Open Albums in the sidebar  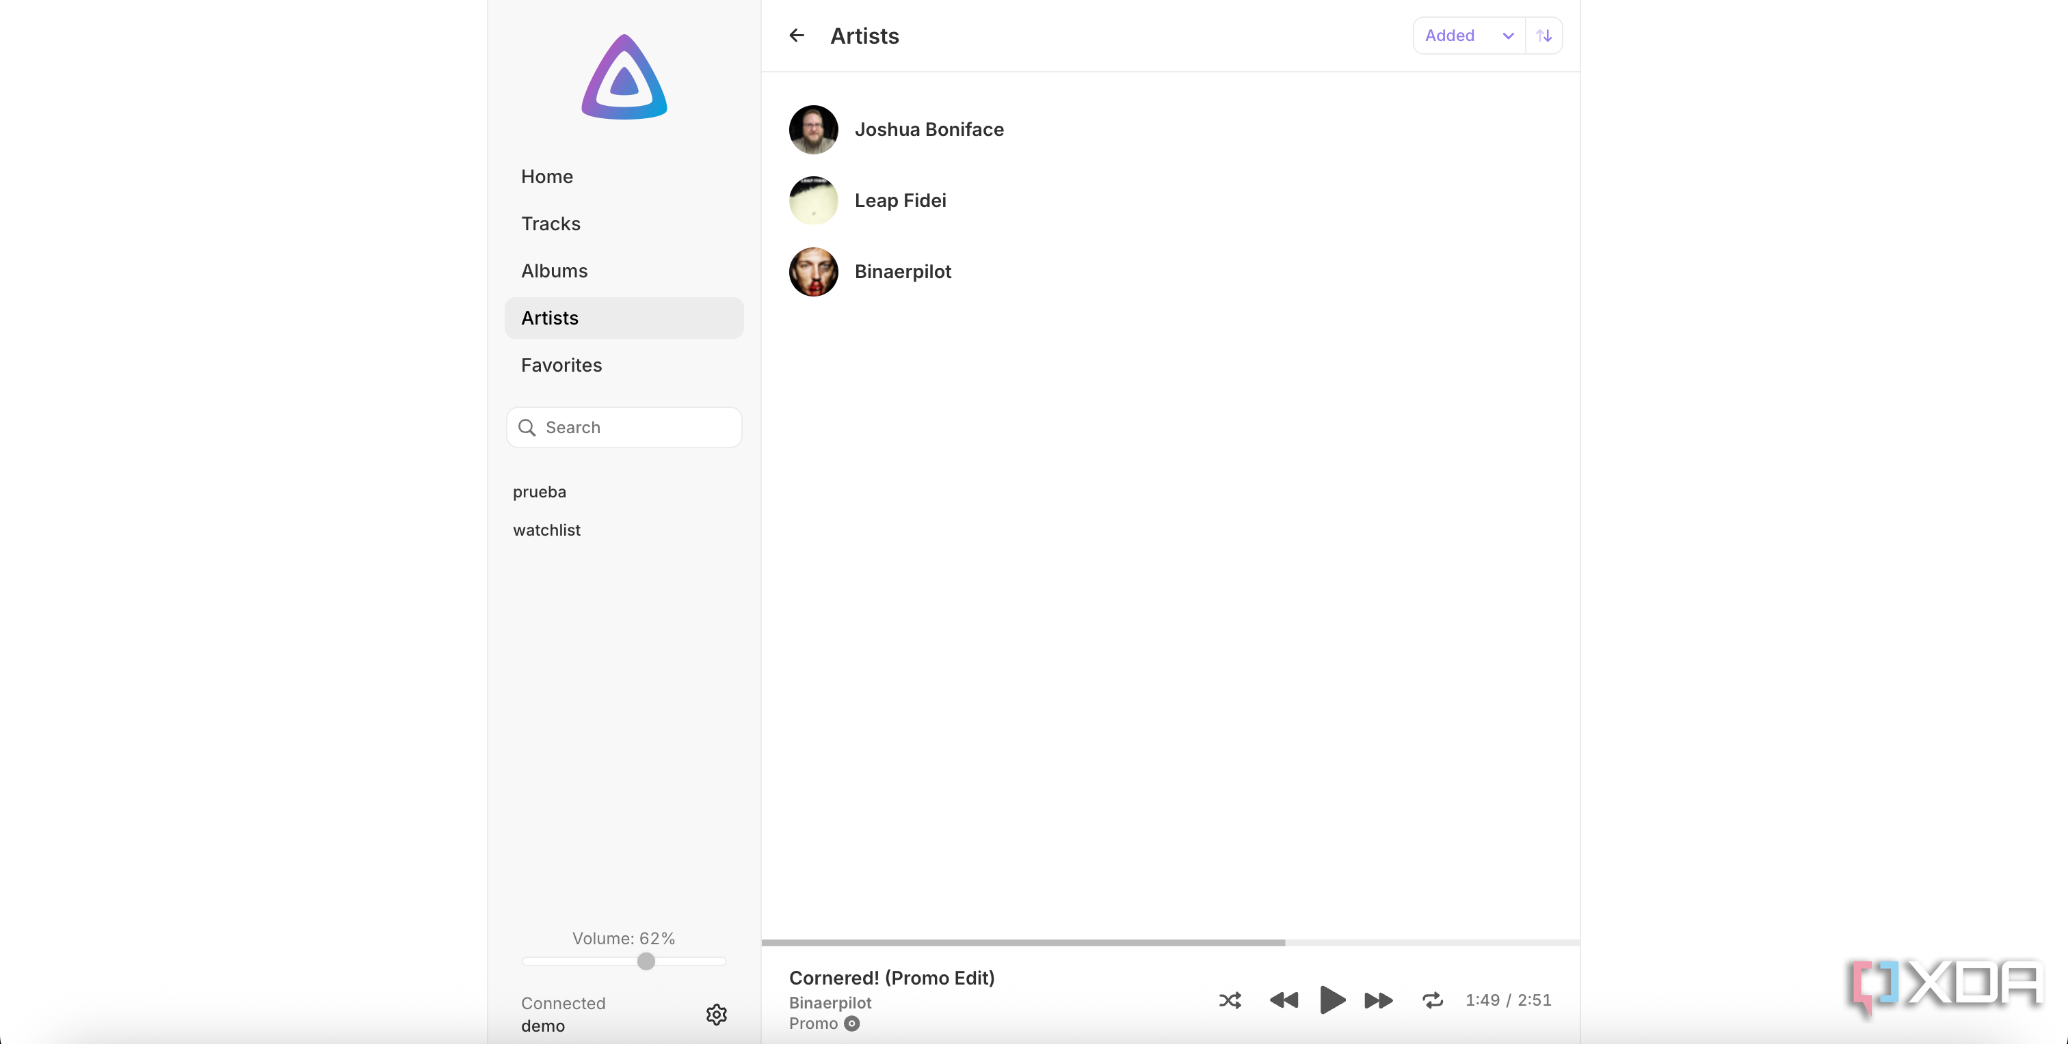[x=624, y=271]
